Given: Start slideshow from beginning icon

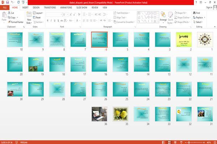Looking at the screenshot, I should [x=23, y=3].
